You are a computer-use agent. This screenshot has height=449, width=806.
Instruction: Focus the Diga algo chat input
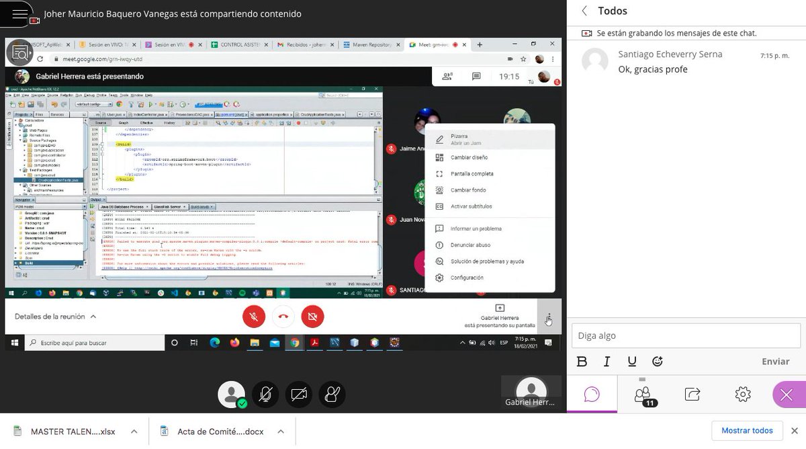tap(686, 335)
